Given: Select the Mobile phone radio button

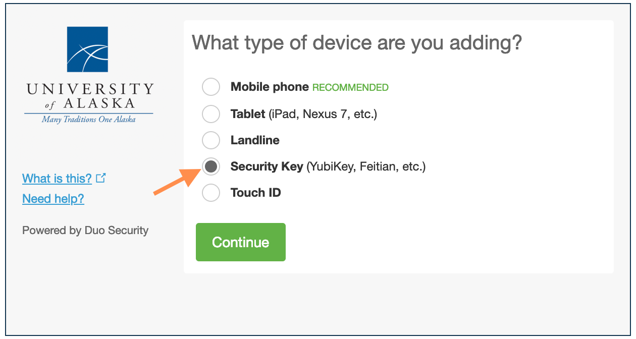Looking at the screenshot, I should click(211, 87).
